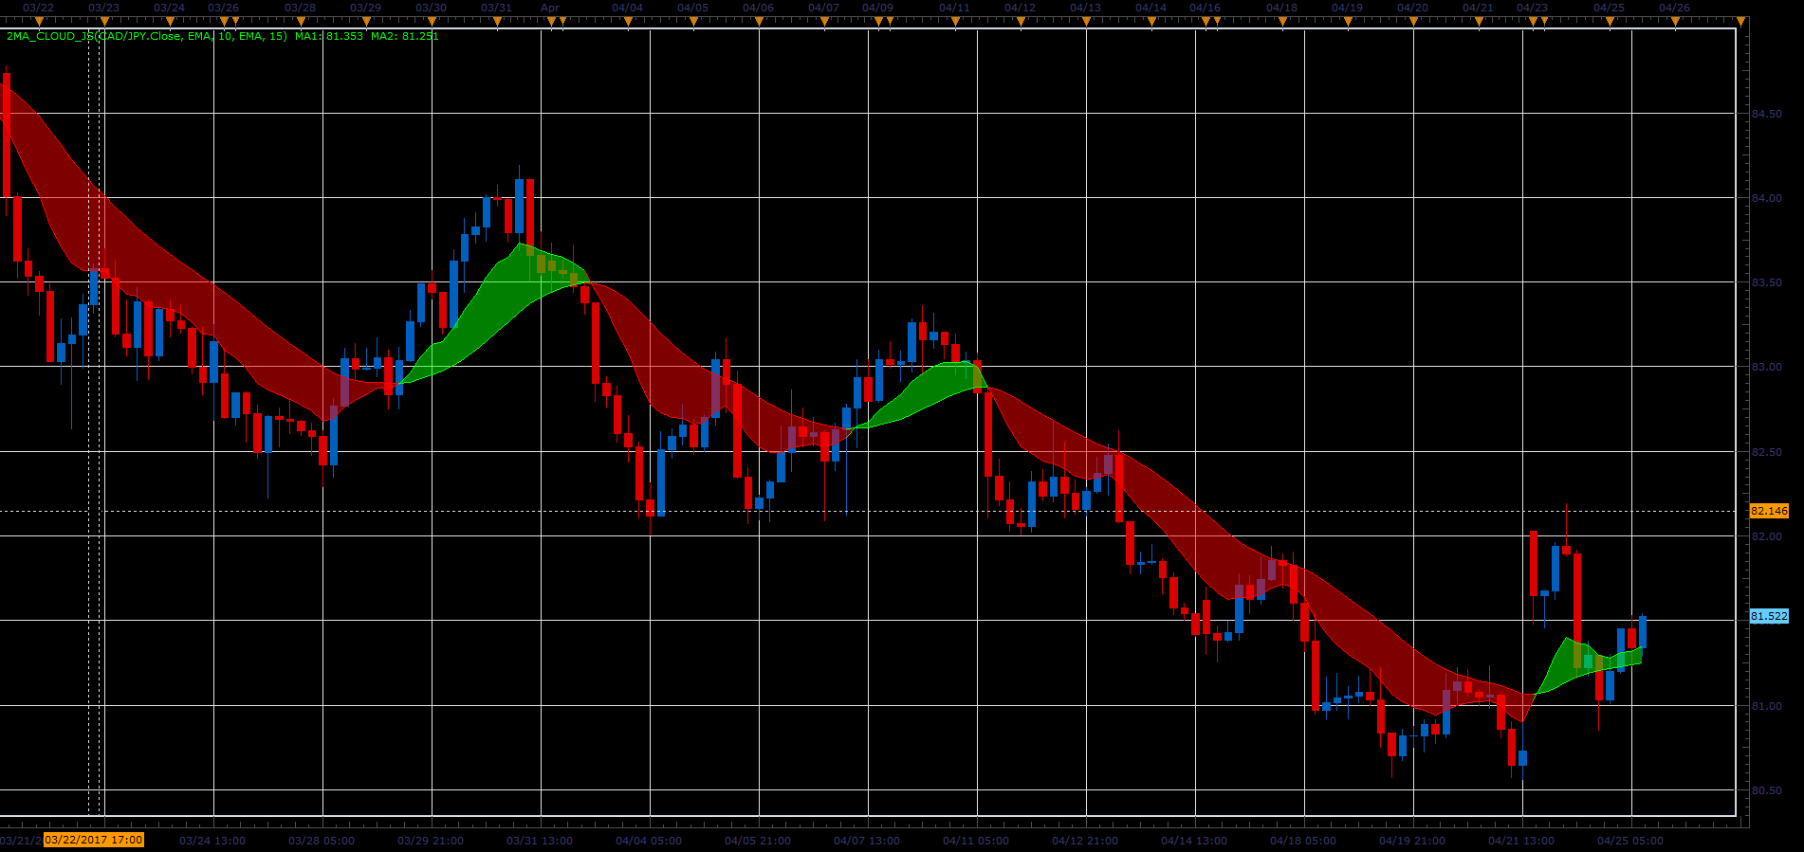
Task: Click the 84.50 price axis label
Action: [x=1766, y=114]
